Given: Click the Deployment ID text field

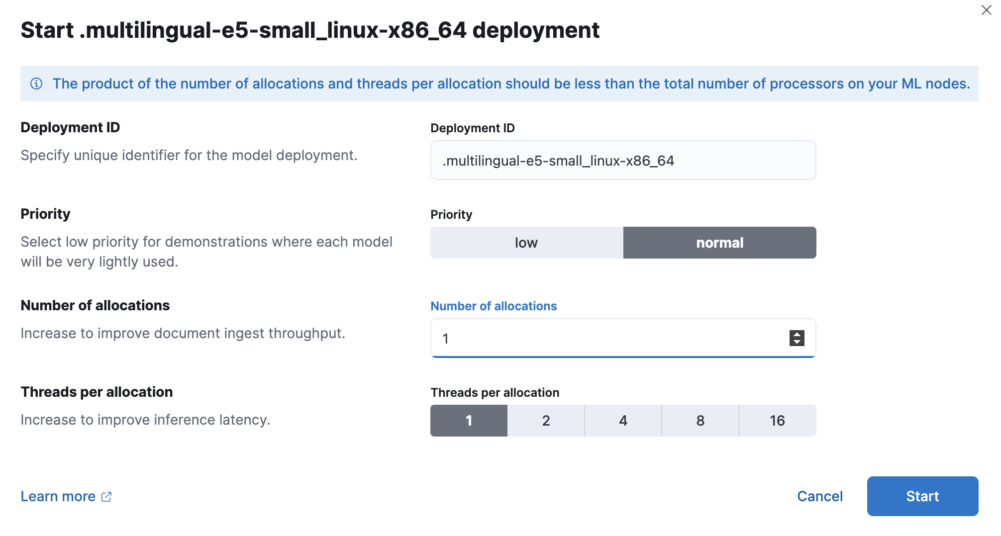Looking at the screenshot, I should point(622,160).
